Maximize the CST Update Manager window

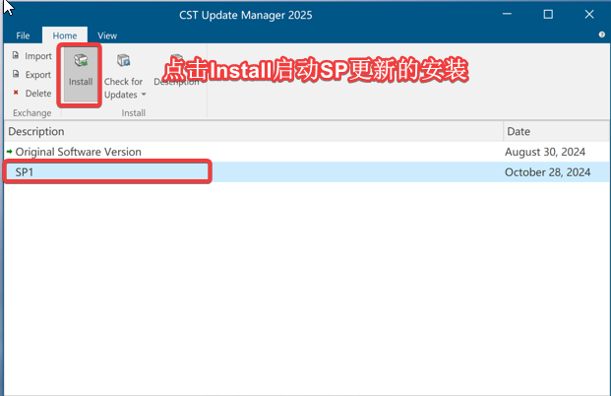(x=548, y=14)
